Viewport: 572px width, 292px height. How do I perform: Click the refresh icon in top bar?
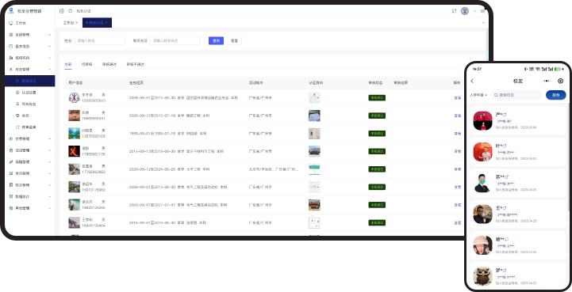tap(70, 11)
